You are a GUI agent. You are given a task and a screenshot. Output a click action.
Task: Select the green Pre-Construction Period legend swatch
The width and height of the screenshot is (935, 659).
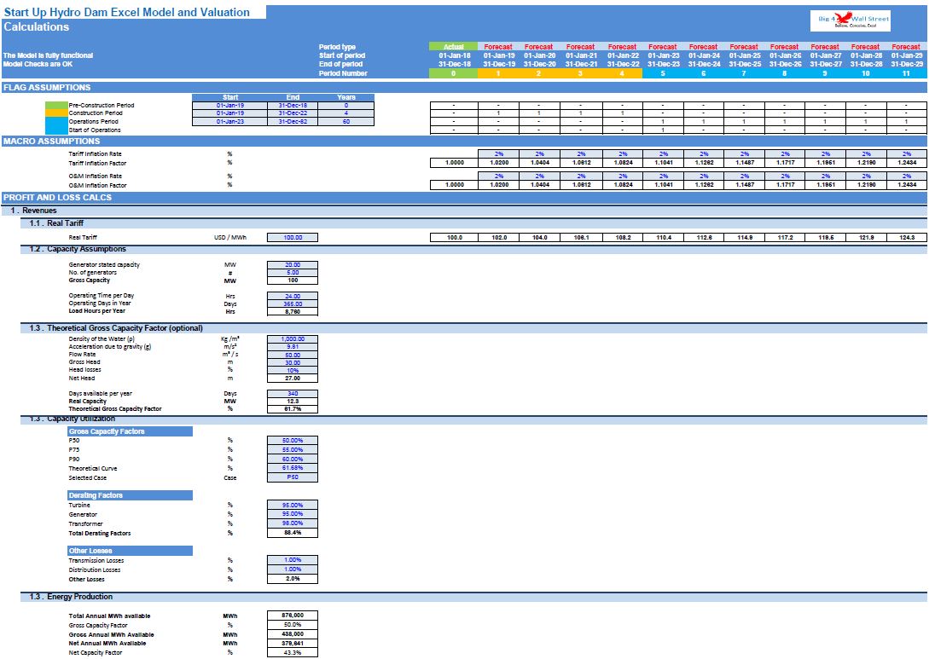coord(56,105)
